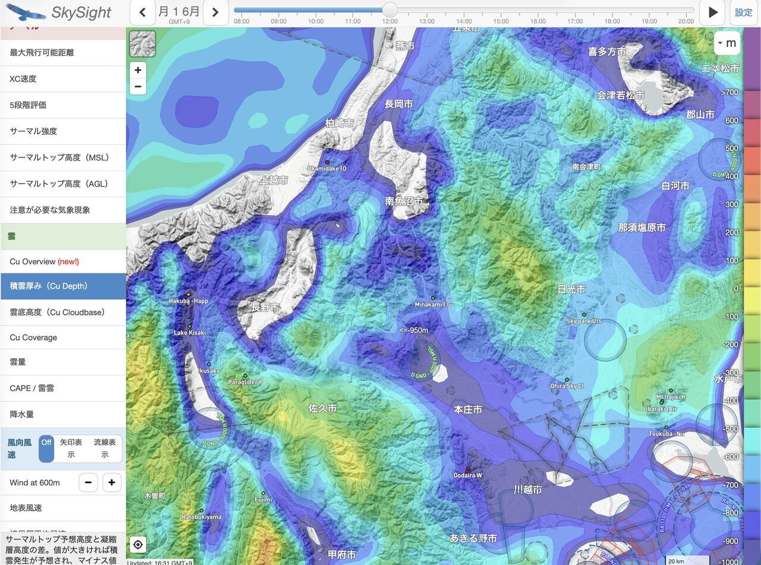Click the 本庄市 city label
Image resolution: width=761 pixels, height=565 pixels.
click(x=468, y=409)
